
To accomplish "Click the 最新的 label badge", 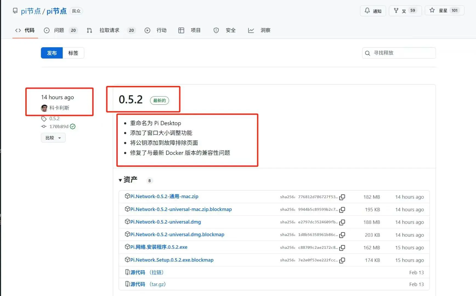I will pyautogui.click(x=160, y=101).
